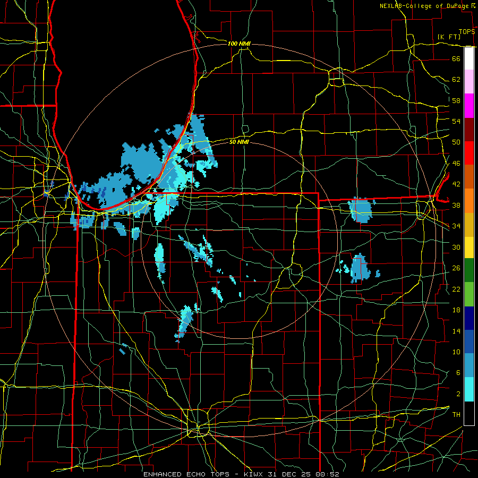Screen dimensions: 478x478
Task: Click the '100 NMI' range ring label
Action: tap(239, 44)
